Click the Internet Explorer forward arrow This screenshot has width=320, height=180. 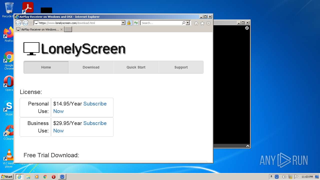[x=25, y=23]
